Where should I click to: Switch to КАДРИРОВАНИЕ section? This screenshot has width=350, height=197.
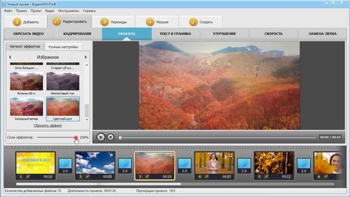click(78, 34)
